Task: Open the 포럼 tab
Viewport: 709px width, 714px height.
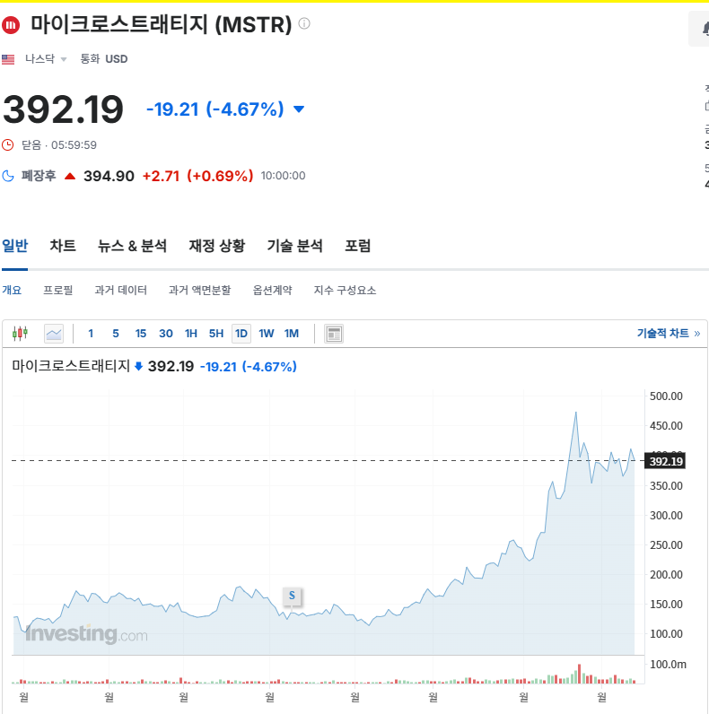Action: point(358,246)
